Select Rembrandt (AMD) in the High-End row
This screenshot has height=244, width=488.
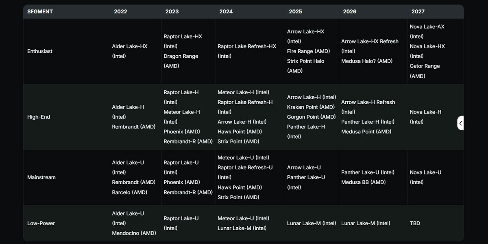click(x=134, y=127)
